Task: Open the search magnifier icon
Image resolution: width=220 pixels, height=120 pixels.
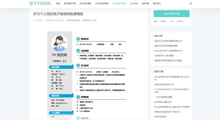Action: click(191, 3)
